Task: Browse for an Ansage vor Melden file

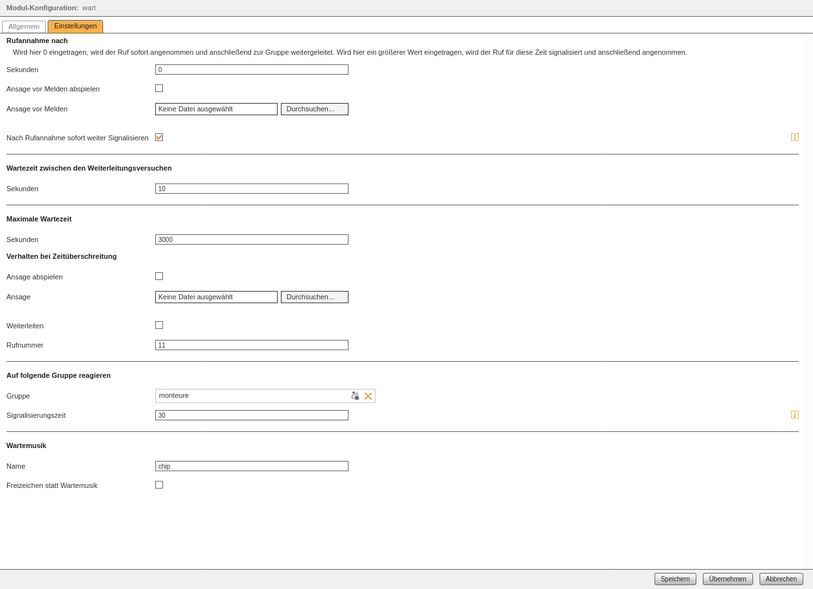Action: (314, 109)
